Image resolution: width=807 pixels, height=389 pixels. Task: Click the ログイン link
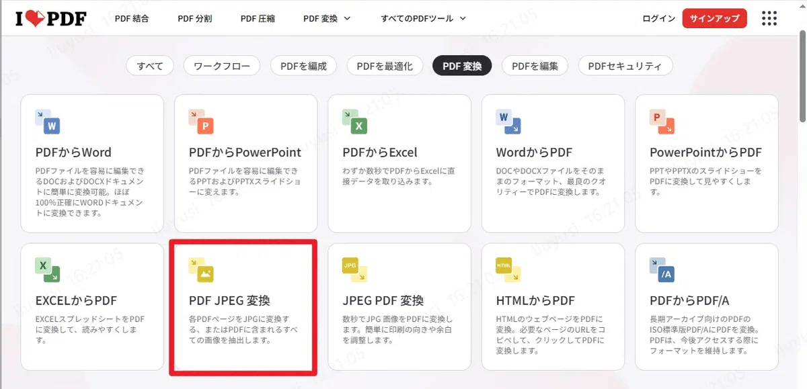pyautogui.click(x=659, y=18)
